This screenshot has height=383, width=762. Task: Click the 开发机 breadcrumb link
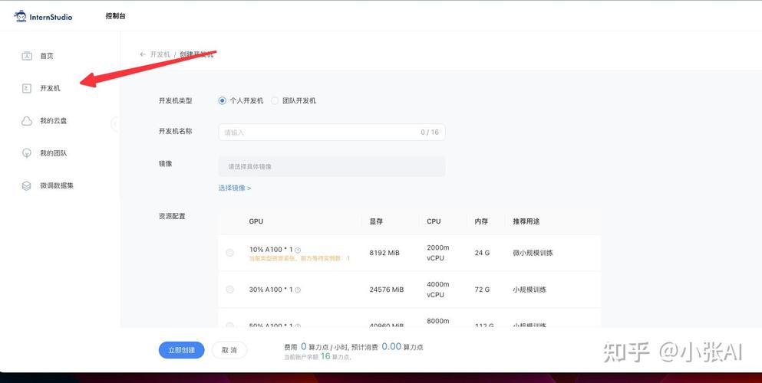(x=160, y=54)
